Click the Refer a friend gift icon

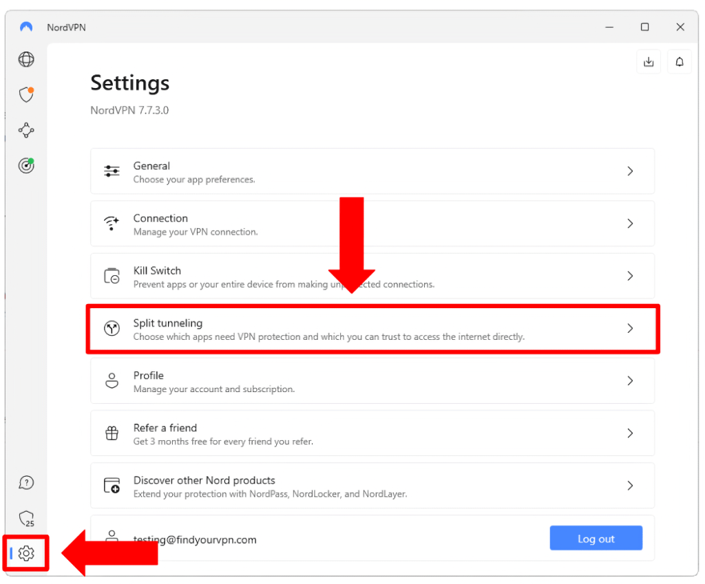click(112, 433)
